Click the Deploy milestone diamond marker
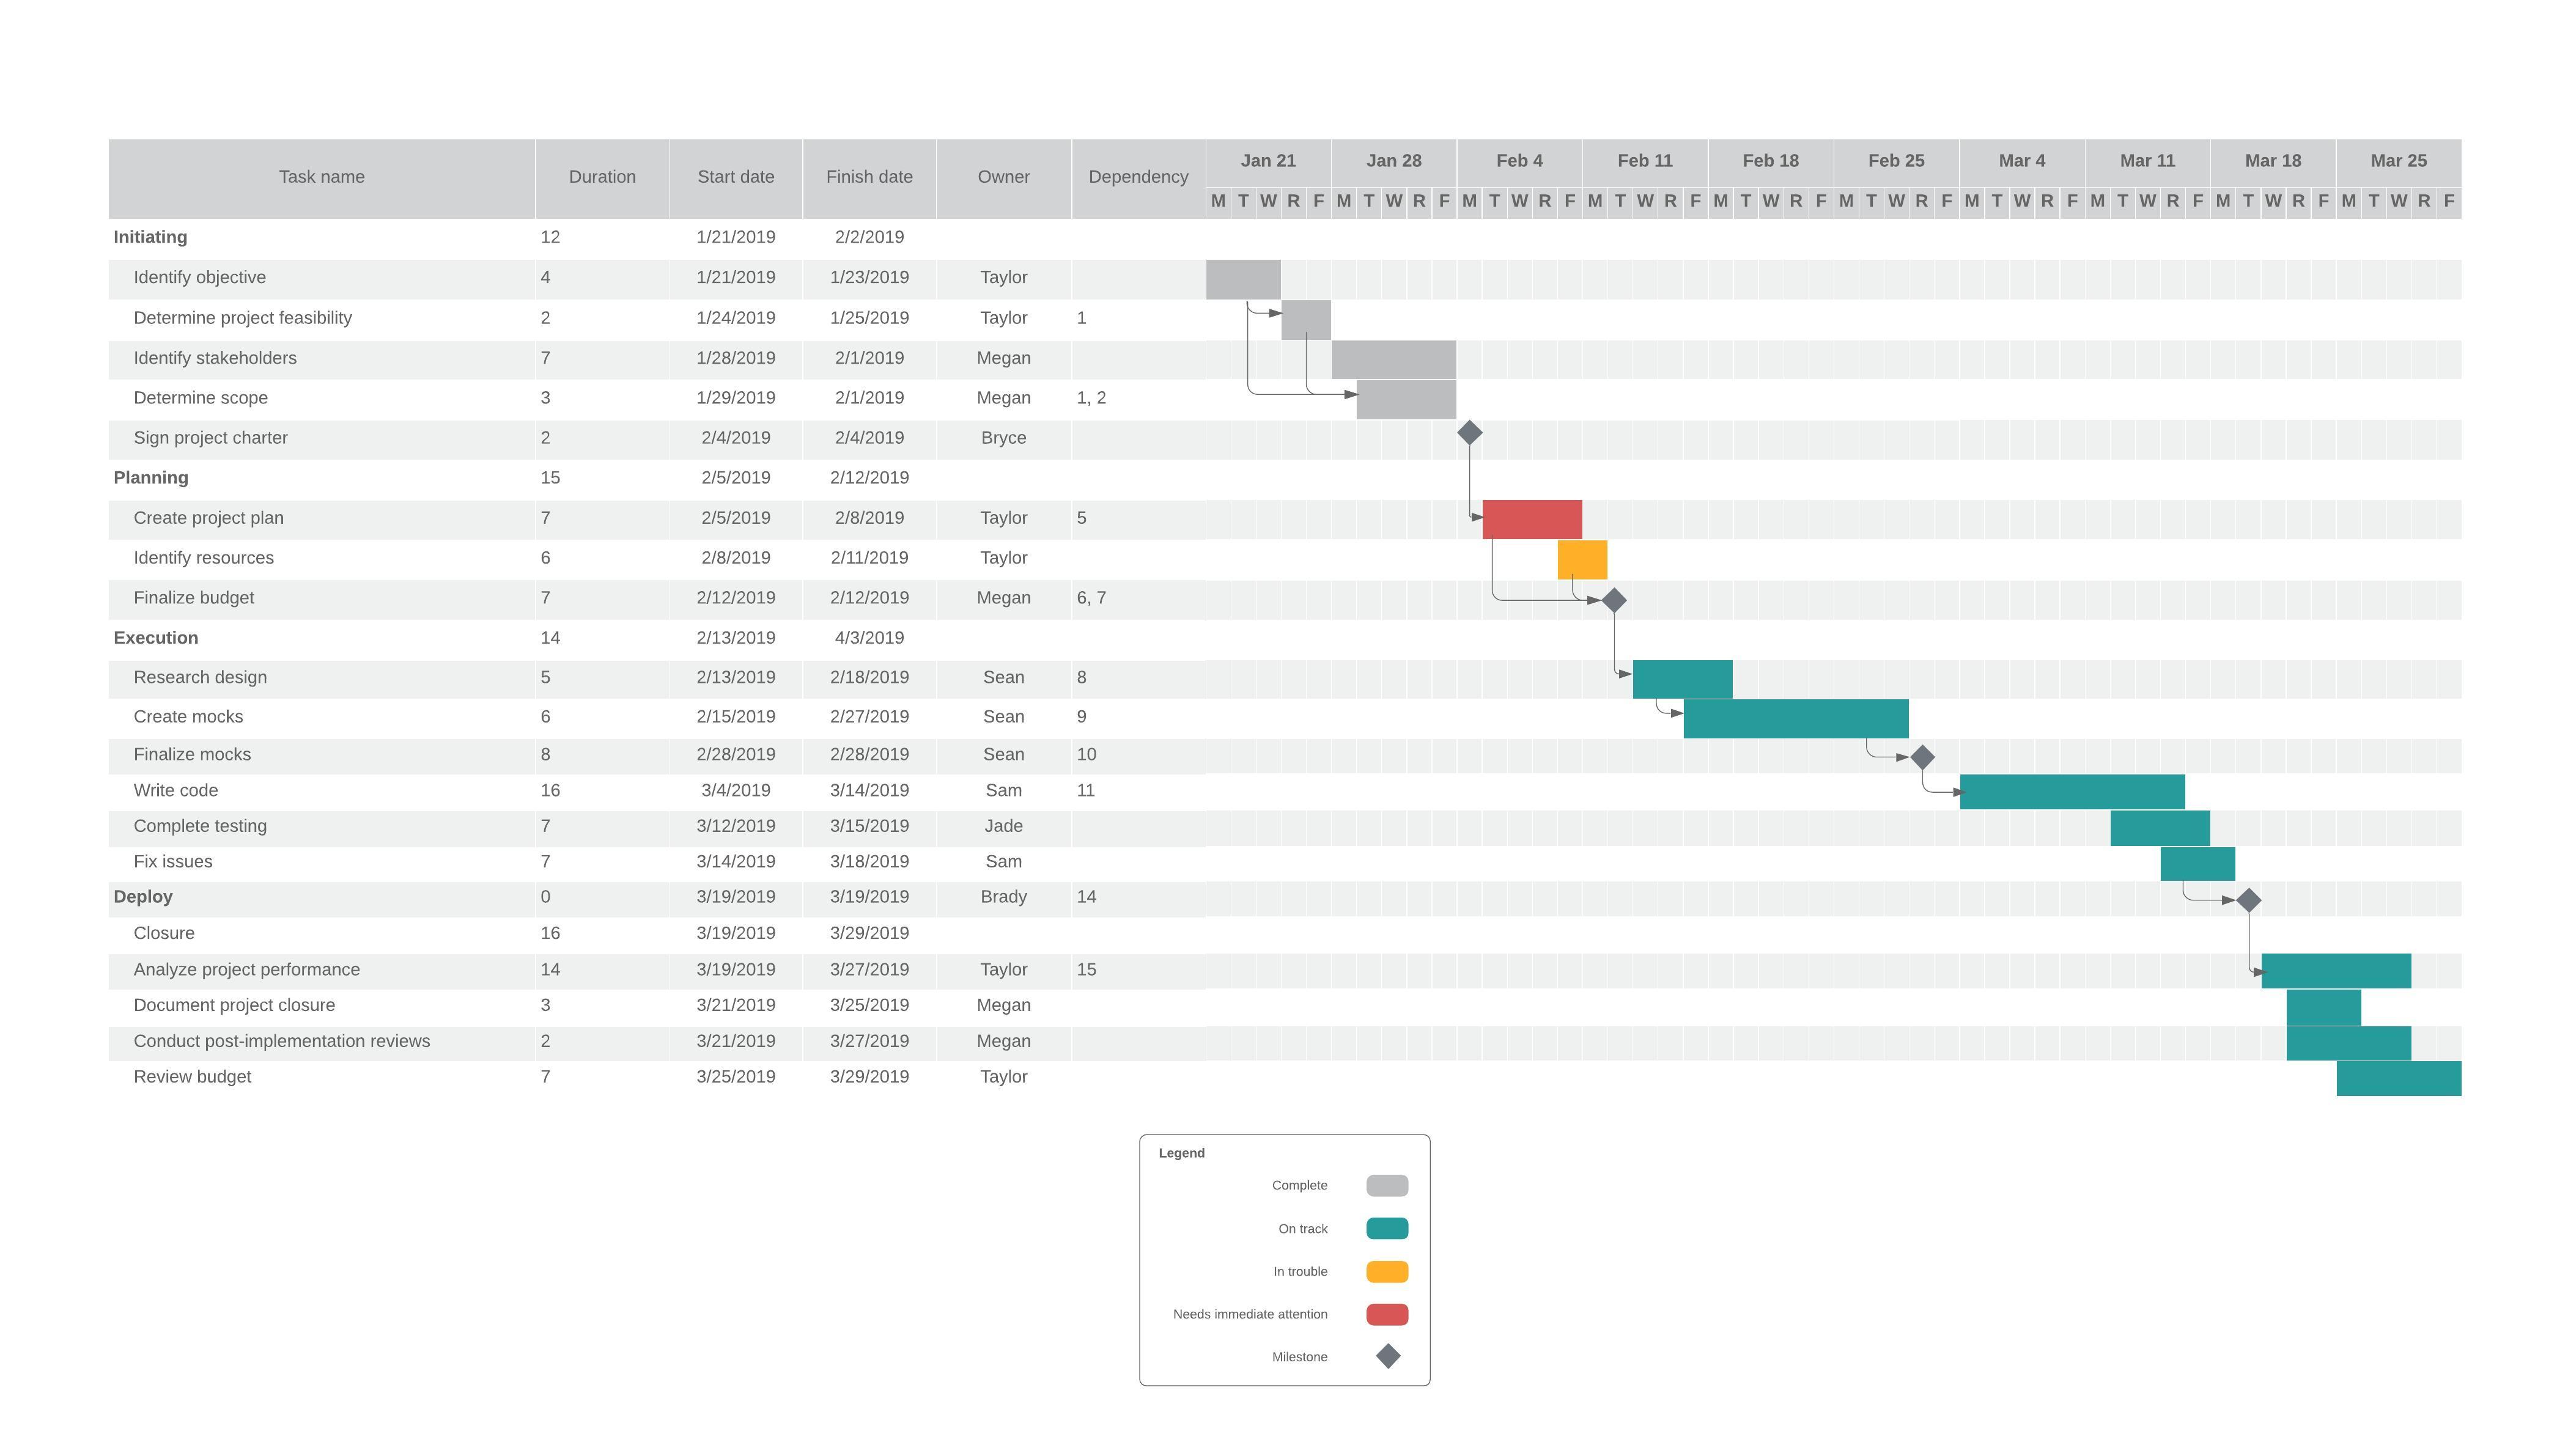The width and height of the screenshot is (2568, 1456). point(2248,900)
